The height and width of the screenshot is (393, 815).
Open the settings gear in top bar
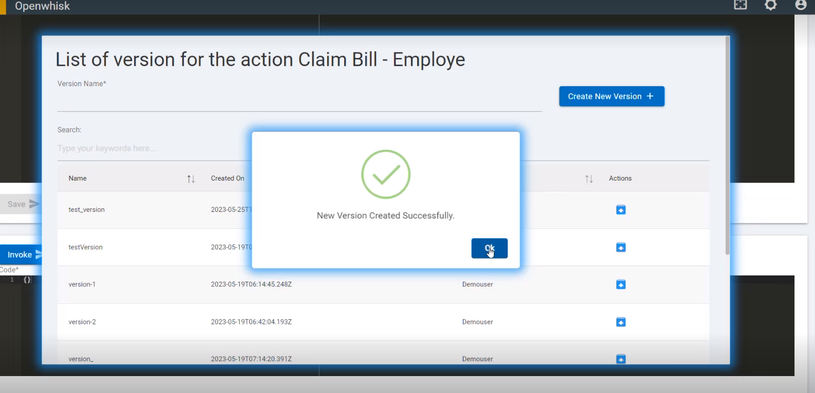click(771, 5)
